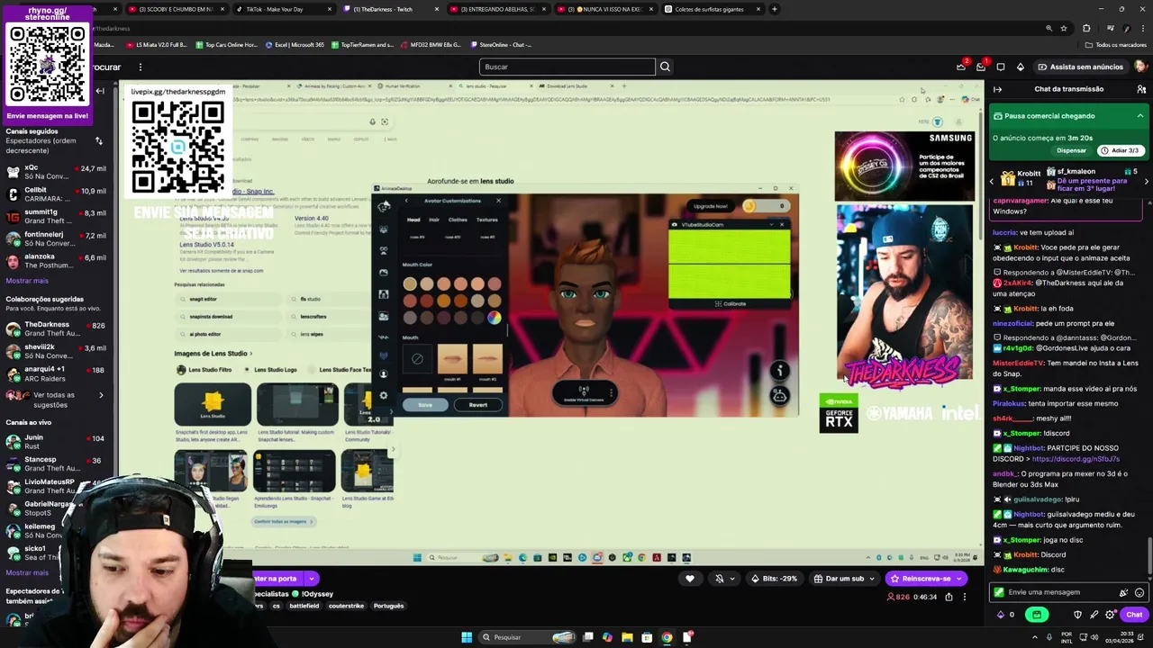
Task: Open a new browser tab
Action: (775, 9)
